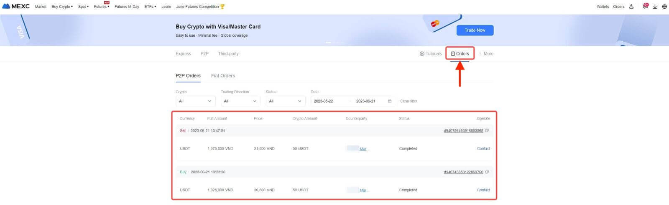Click the Completed status of the Buy order

[408, 190]
